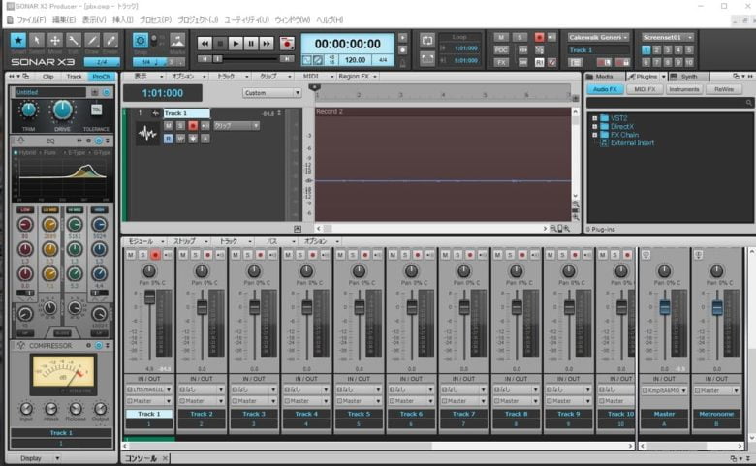This screenshot has height=466, width=756.
Task: Open the Cakewalk Generic dropdown
Action: point(598,37)
